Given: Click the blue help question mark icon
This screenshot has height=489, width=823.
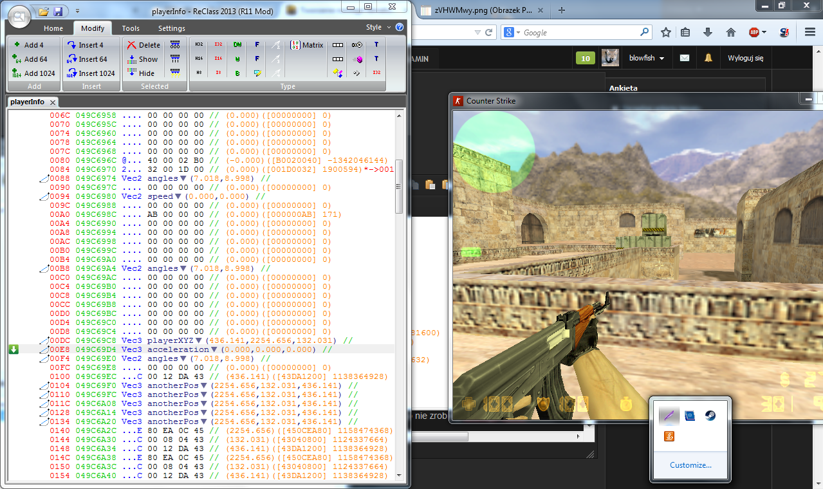Looking at the screenshot, I should (400, 28).
